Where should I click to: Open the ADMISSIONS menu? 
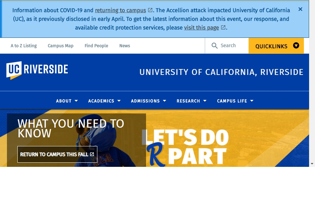coord(145,101)
